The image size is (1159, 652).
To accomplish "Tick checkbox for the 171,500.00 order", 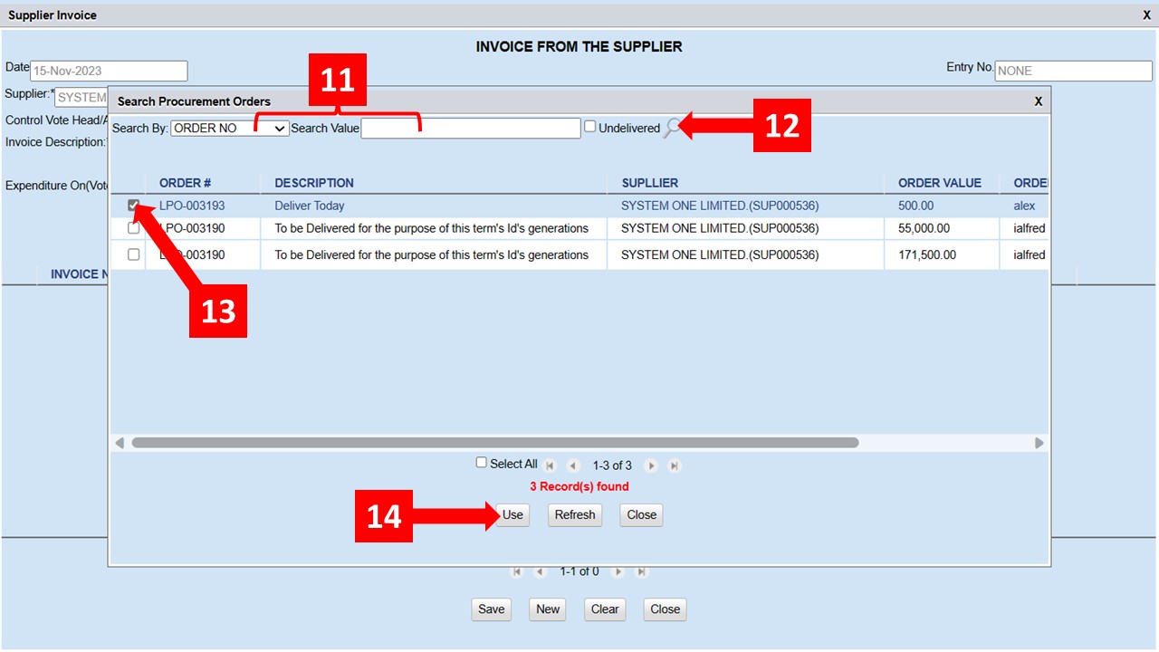I will tap(134, 254).
